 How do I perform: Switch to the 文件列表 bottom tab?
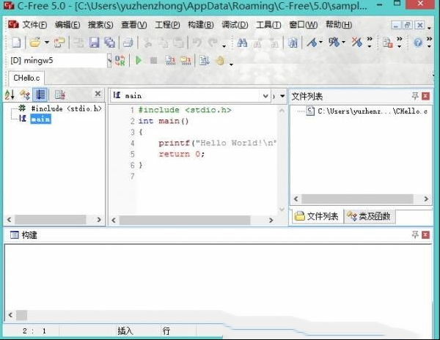pyautogui.click(x=317, y=216)
